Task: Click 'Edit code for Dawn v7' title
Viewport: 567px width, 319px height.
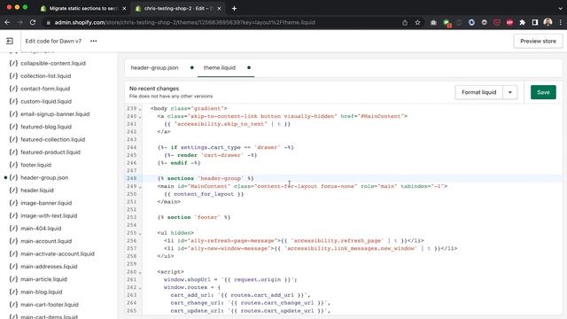Action: point(53,42)
